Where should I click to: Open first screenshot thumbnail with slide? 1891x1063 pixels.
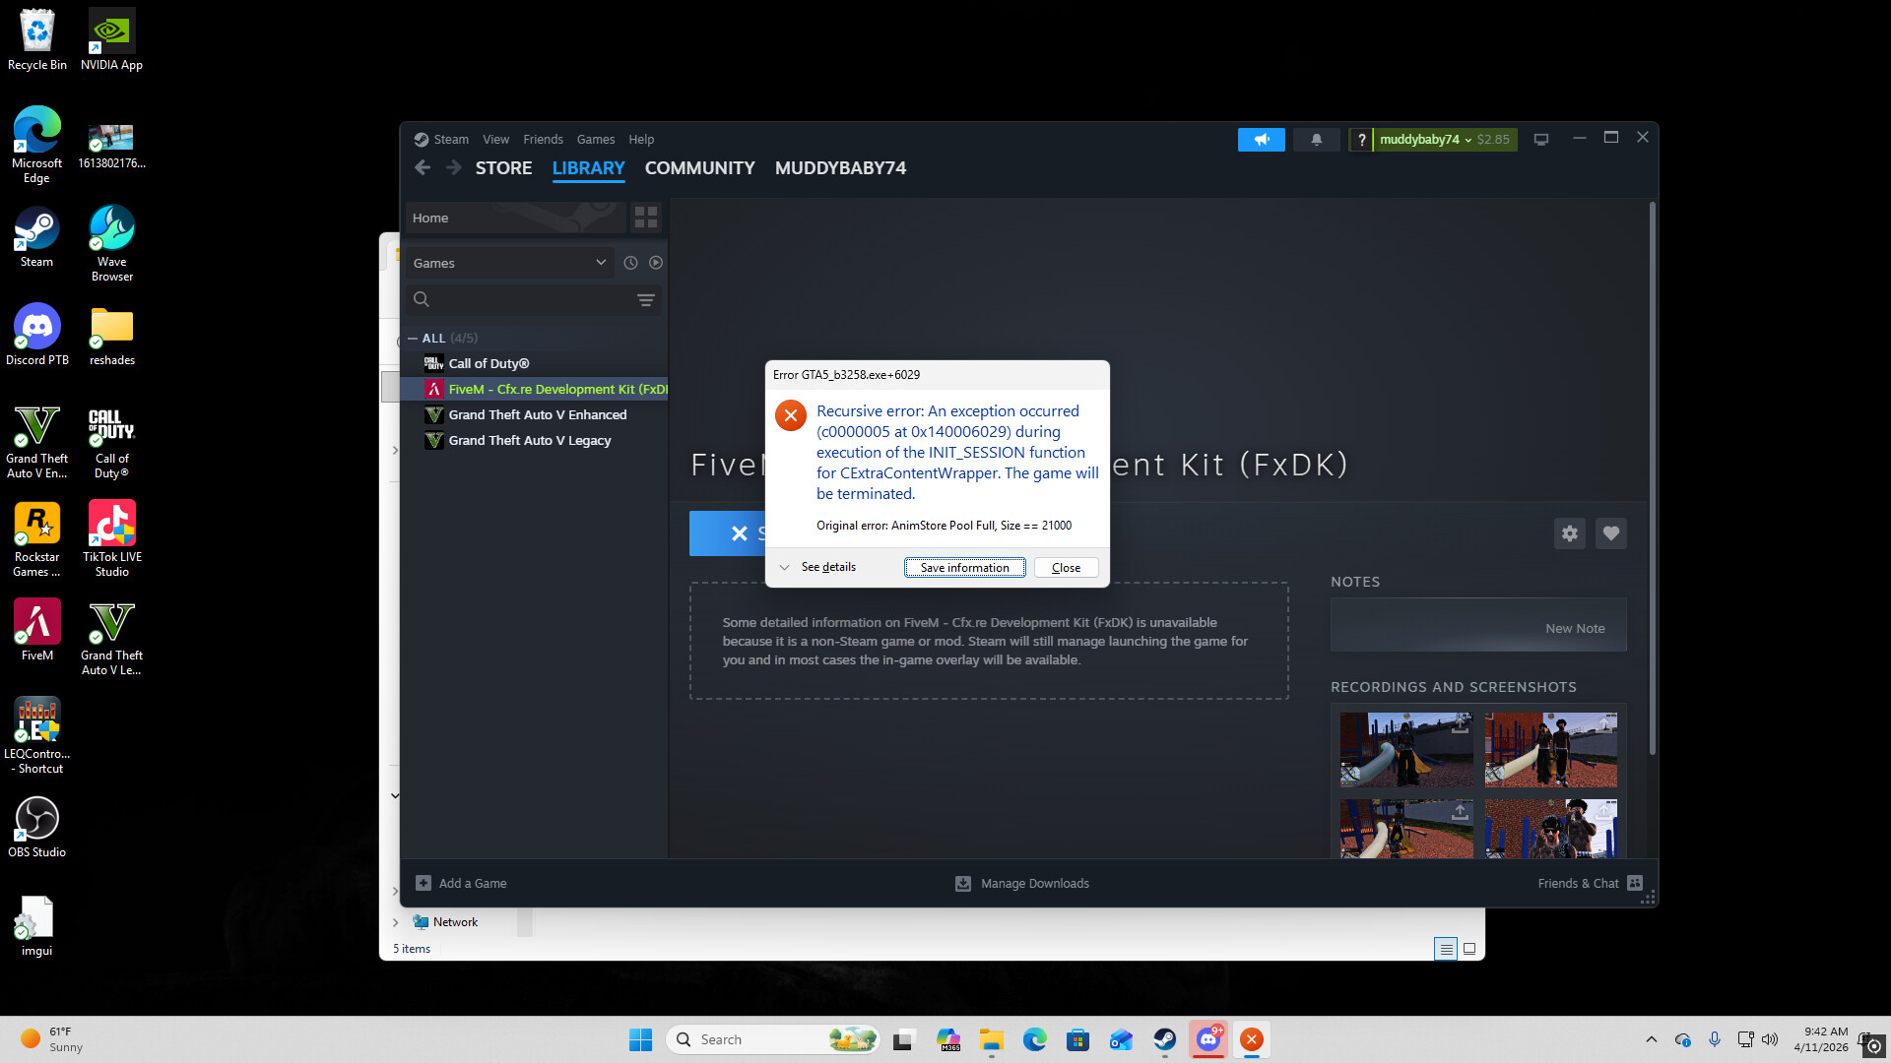[1406, 749]
